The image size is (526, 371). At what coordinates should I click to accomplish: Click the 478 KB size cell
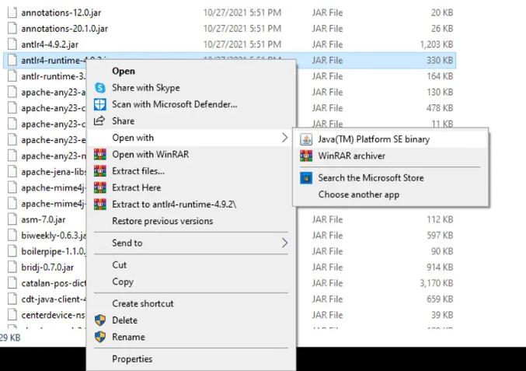click(440, 108)
